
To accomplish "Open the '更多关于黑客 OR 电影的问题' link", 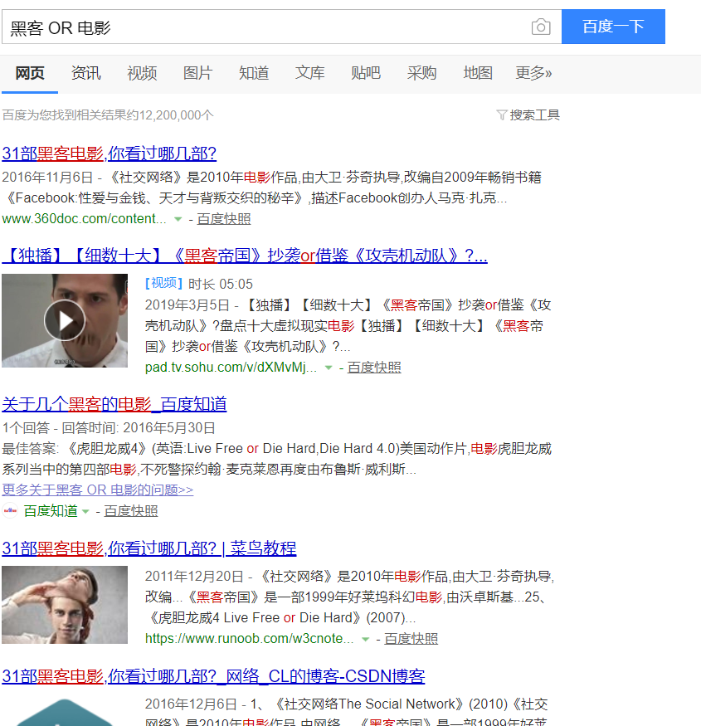I will [95, 490].
